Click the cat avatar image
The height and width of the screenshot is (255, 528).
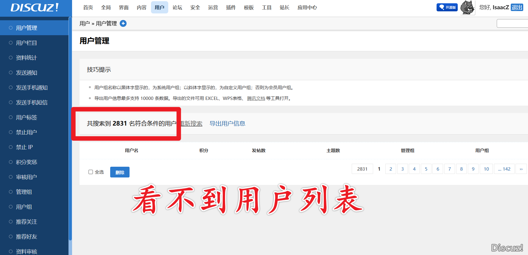pos(468,7)
